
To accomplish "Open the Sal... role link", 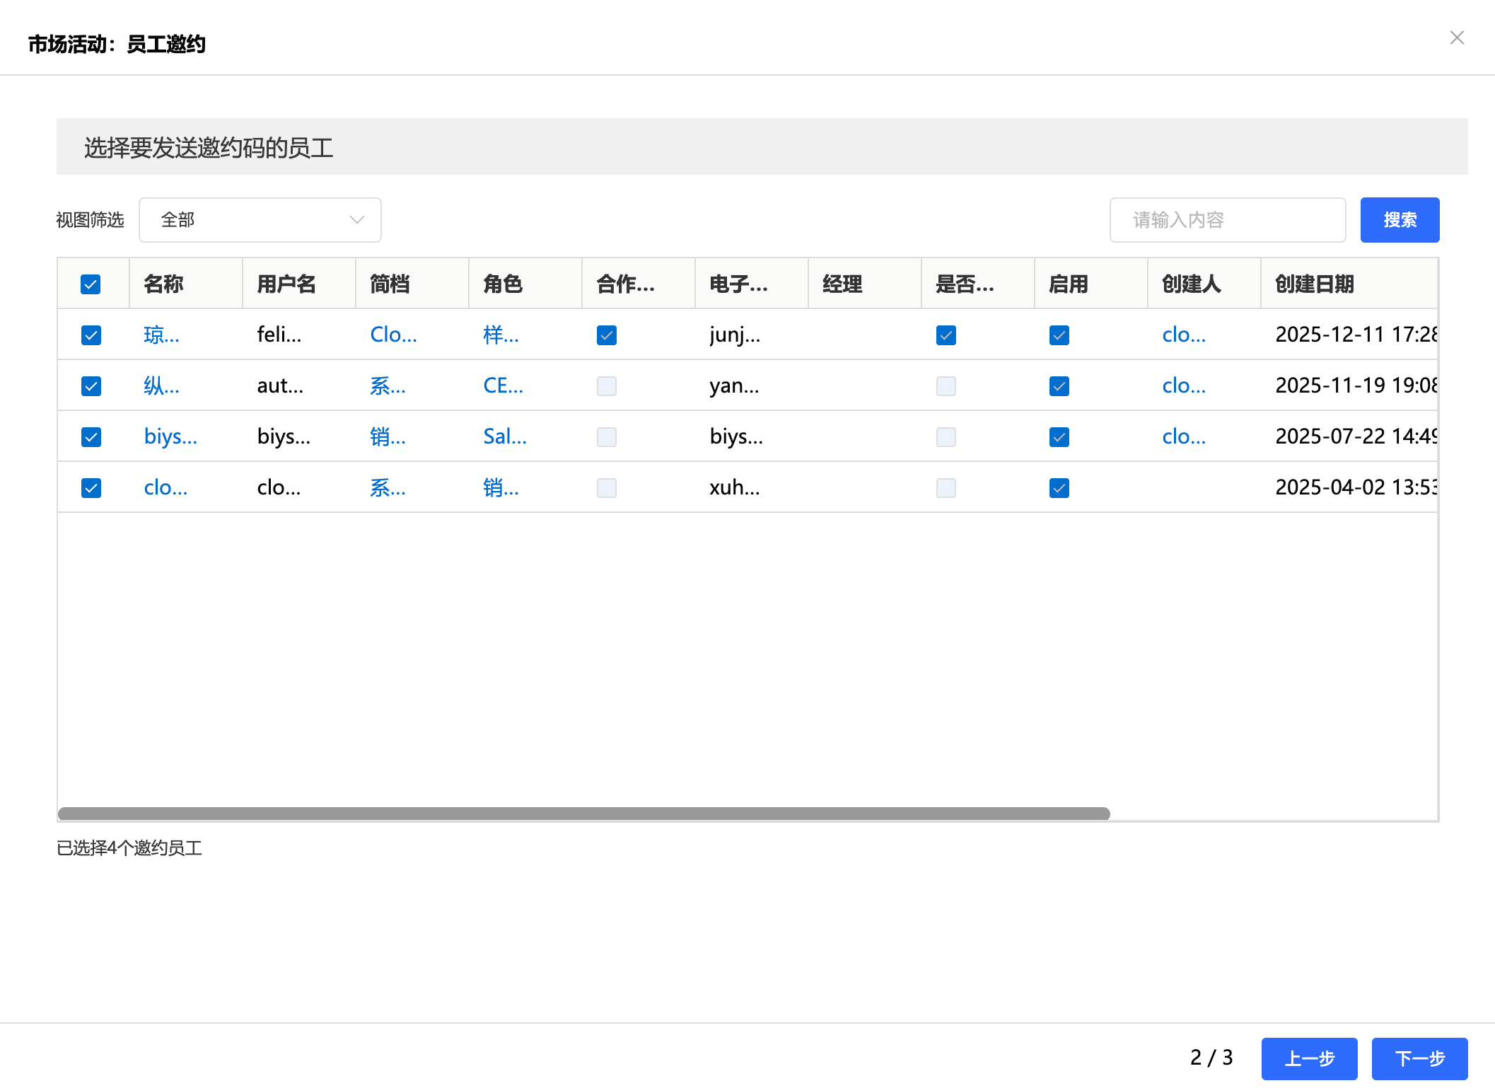I will [x=504, y=436].
